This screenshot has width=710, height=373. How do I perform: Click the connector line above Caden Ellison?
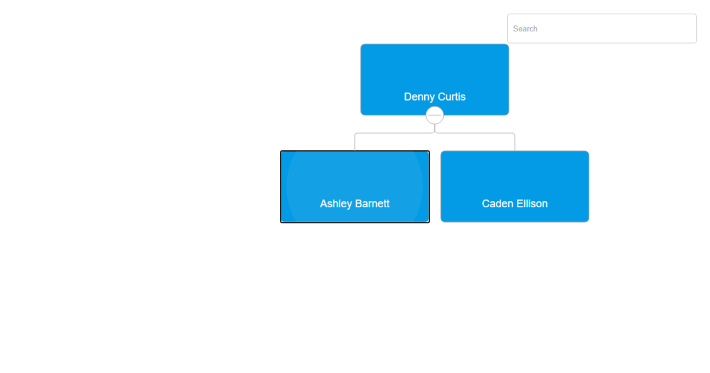(x=514, y=141)
